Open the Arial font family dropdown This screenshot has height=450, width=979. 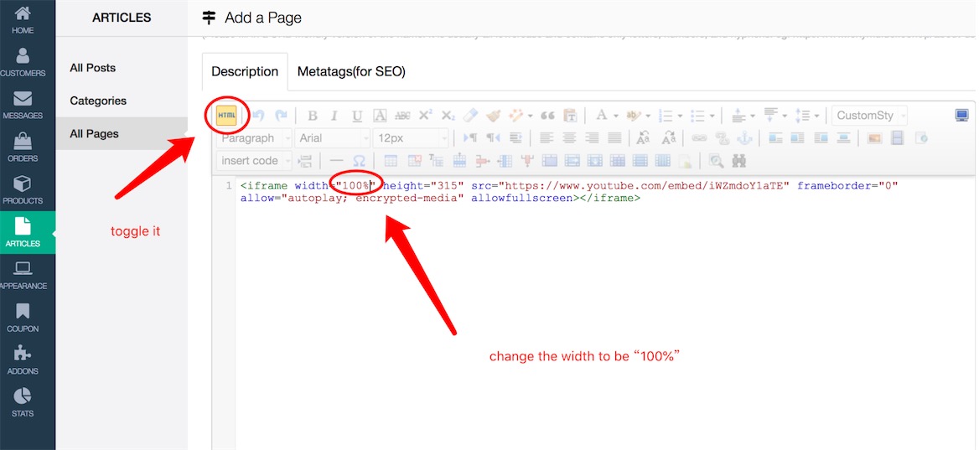[333, 138]
